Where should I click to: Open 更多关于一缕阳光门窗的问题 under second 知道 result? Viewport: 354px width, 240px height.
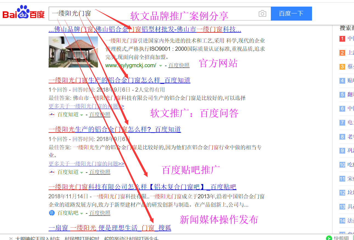86,164
